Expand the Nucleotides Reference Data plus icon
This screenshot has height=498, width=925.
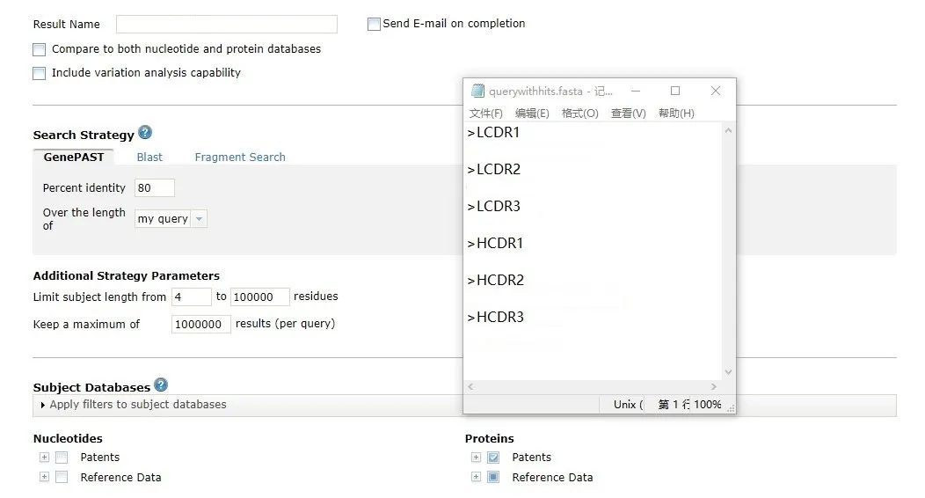[x=44, y=477]
